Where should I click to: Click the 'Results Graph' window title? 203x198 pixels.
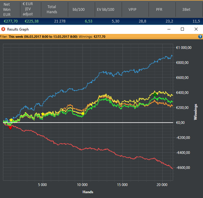click(x=18, y=29)
